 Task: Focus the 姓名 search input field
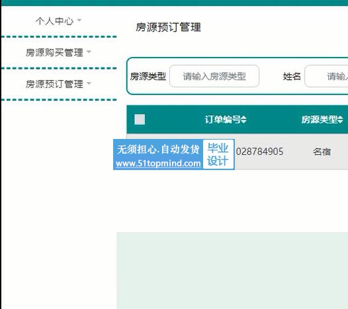click(x=326, y=76)
